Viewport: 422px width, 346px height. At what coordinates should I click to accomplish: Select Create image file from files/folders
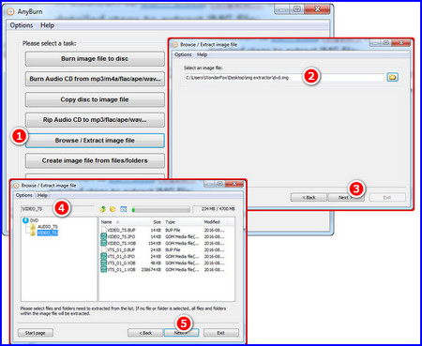[x=95, y=160]
